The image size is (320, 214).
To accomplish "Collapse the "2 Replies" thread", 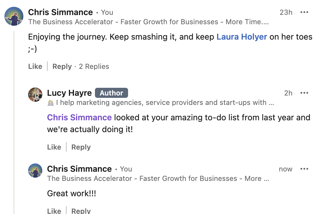I will click(94, 67).
